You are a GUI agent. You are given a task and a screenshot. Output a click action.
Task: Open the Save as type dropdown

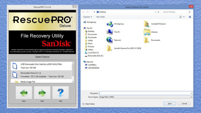point(146,97)
